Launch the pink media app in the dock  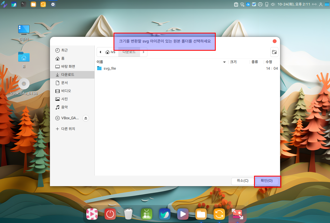pos(92,214)
